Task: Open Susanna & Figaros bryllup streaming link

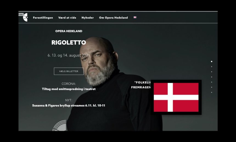Action: click(x=69, y=105)
